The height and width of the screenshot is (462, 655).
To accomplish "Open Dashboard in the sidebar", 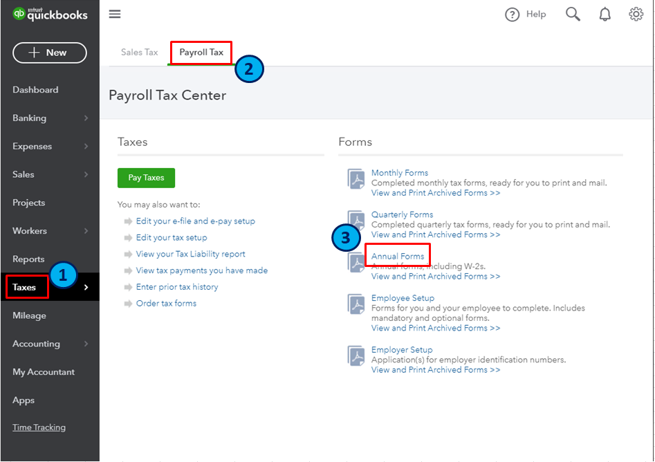I will 35,90.
